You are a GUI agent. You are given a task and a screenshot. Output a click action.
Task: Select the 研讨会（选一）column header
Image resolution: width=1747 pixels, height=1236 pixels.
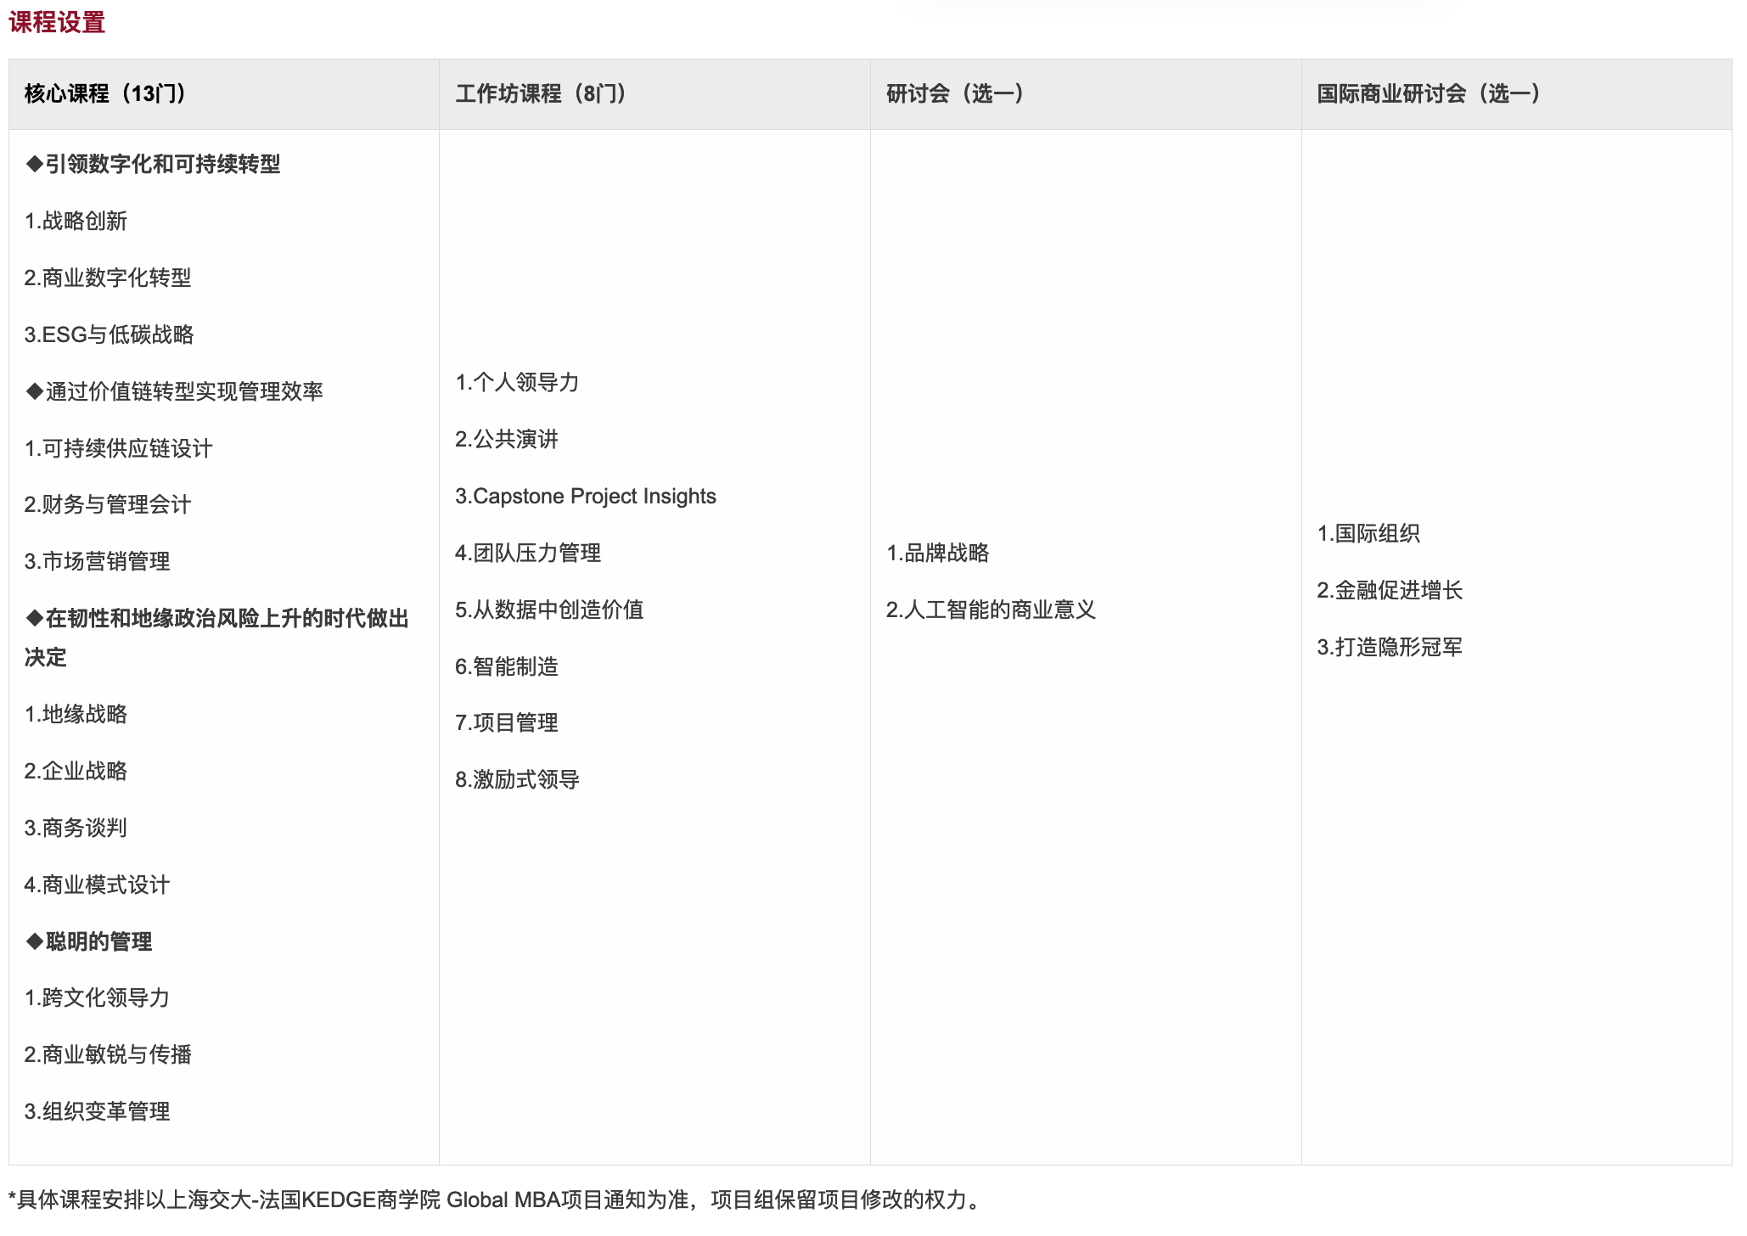pos(952,95)
